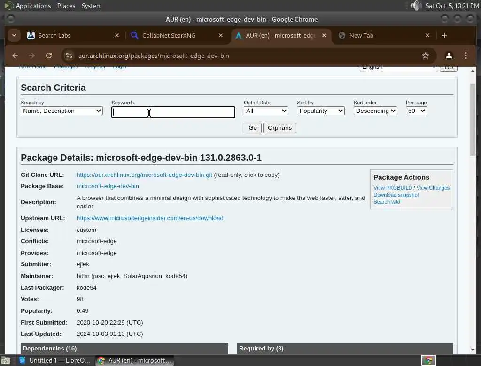Click View Changes link

coord(433,188)
